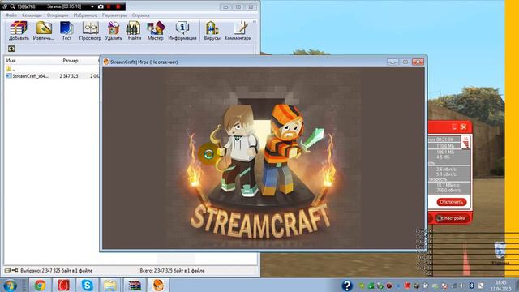The height and width of the screenshot is (292, 519).
Task: Click status text 'Всего: 2 347 325 байт в 1 файле'
Action: 172,270
